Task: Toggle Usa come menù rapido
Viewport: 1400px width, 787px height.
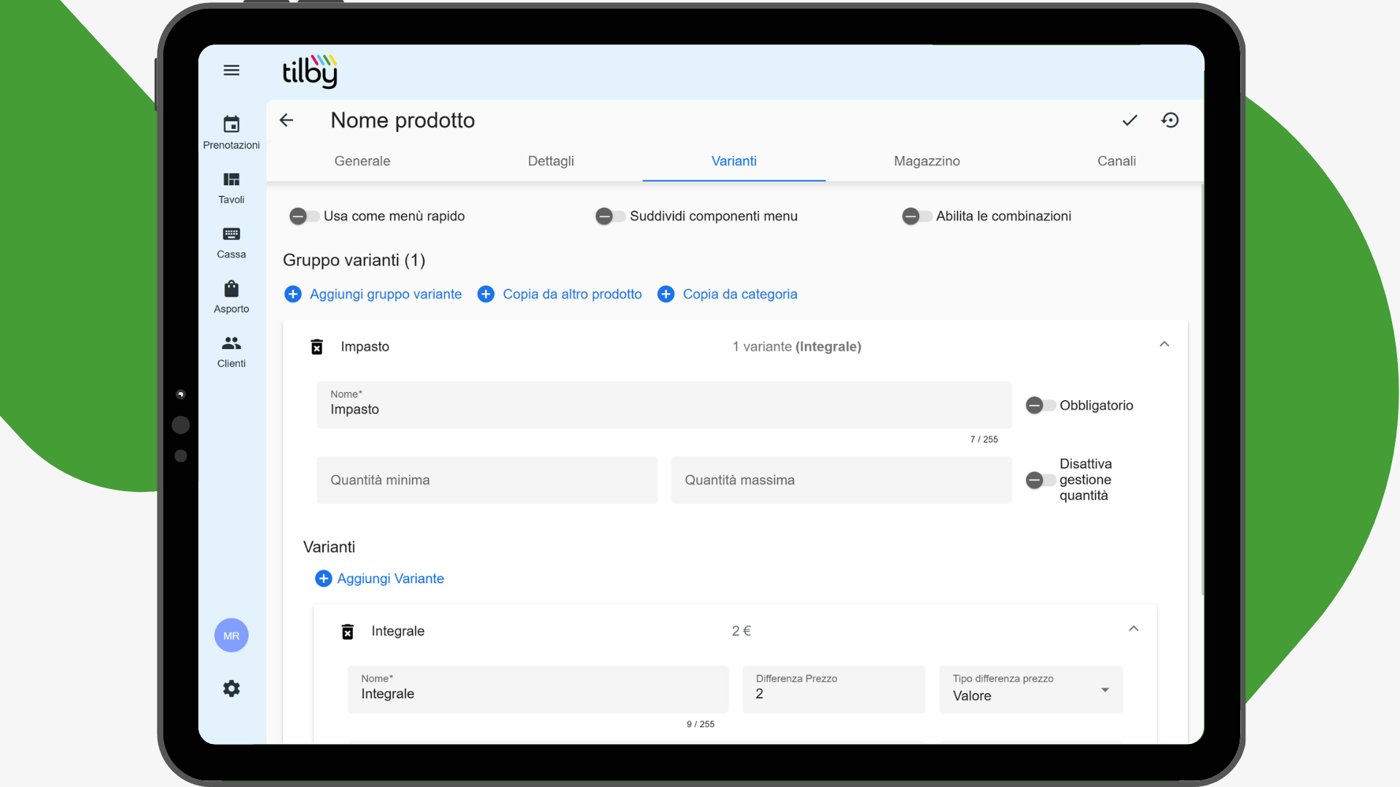Action: (x=304, y=216)
